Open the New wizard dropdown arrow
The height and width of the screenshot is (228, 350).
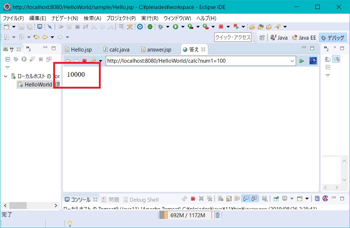coord(14,27)
